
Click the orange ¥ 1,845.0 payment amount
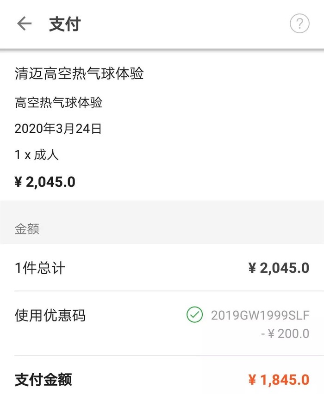[x=279, y=380]
